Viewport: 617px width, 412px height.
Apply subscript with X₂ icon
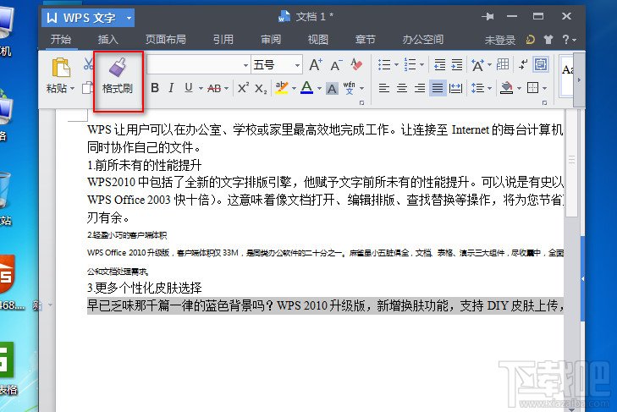point(261,88)
